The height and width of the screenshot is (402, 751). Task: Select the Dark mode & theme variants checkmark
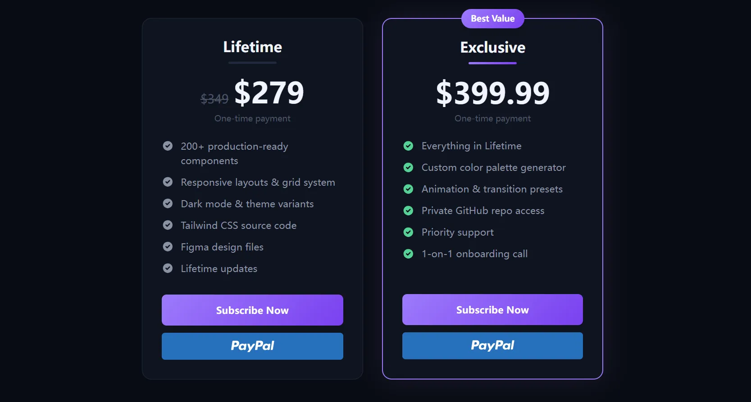[168, 204]
